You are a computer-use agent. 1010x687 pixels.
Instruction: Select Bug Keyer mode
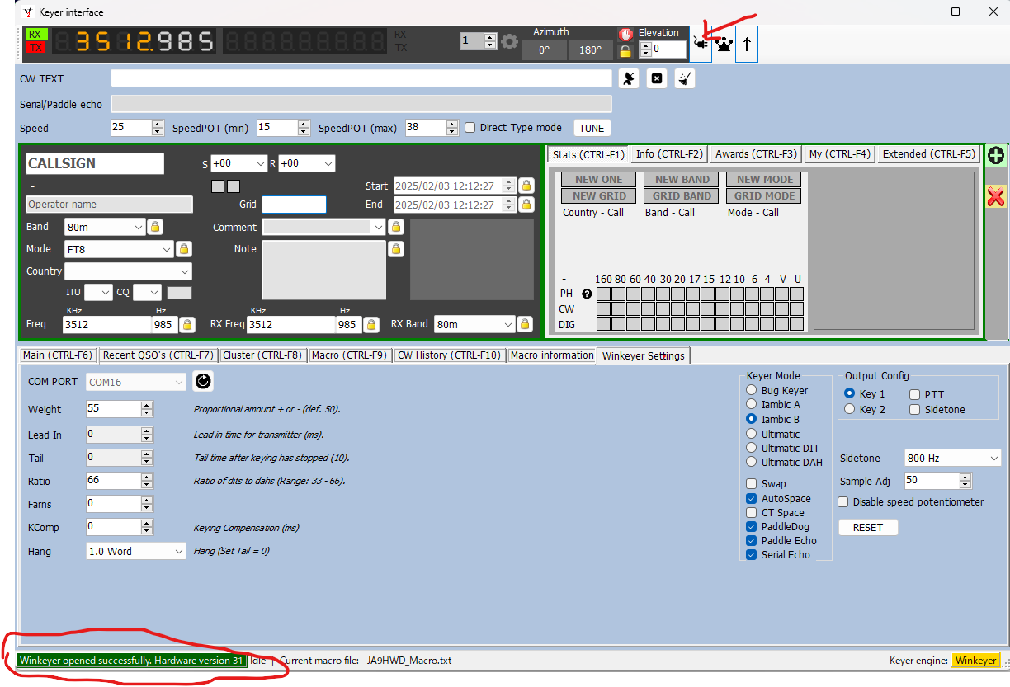coord(751,390)
